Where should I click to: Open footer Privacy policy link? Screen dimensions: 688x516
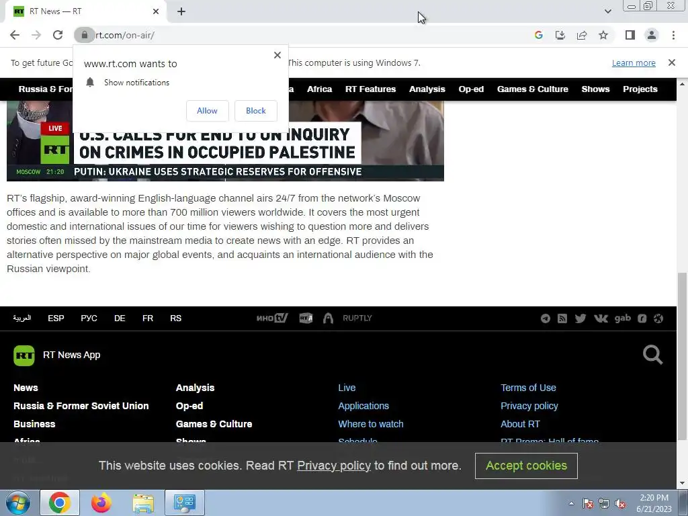coord(529,406)
